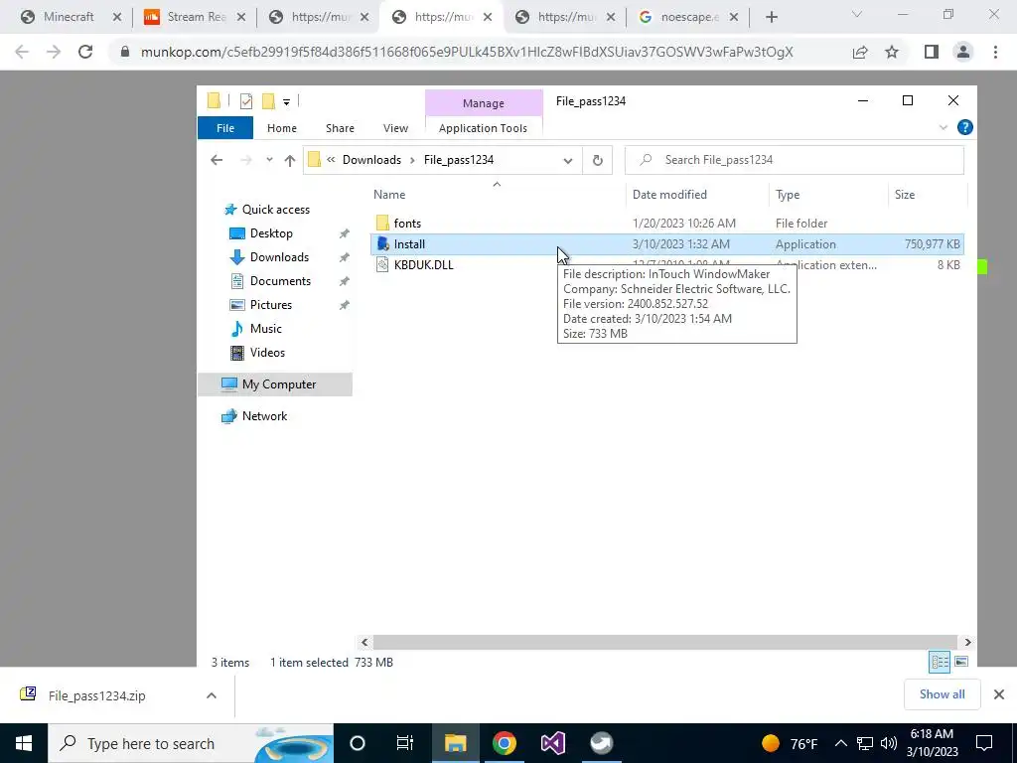Close the Chrome downloads bar
The width and height of the screenshot is (1017, 763).
tap(999, 694)
